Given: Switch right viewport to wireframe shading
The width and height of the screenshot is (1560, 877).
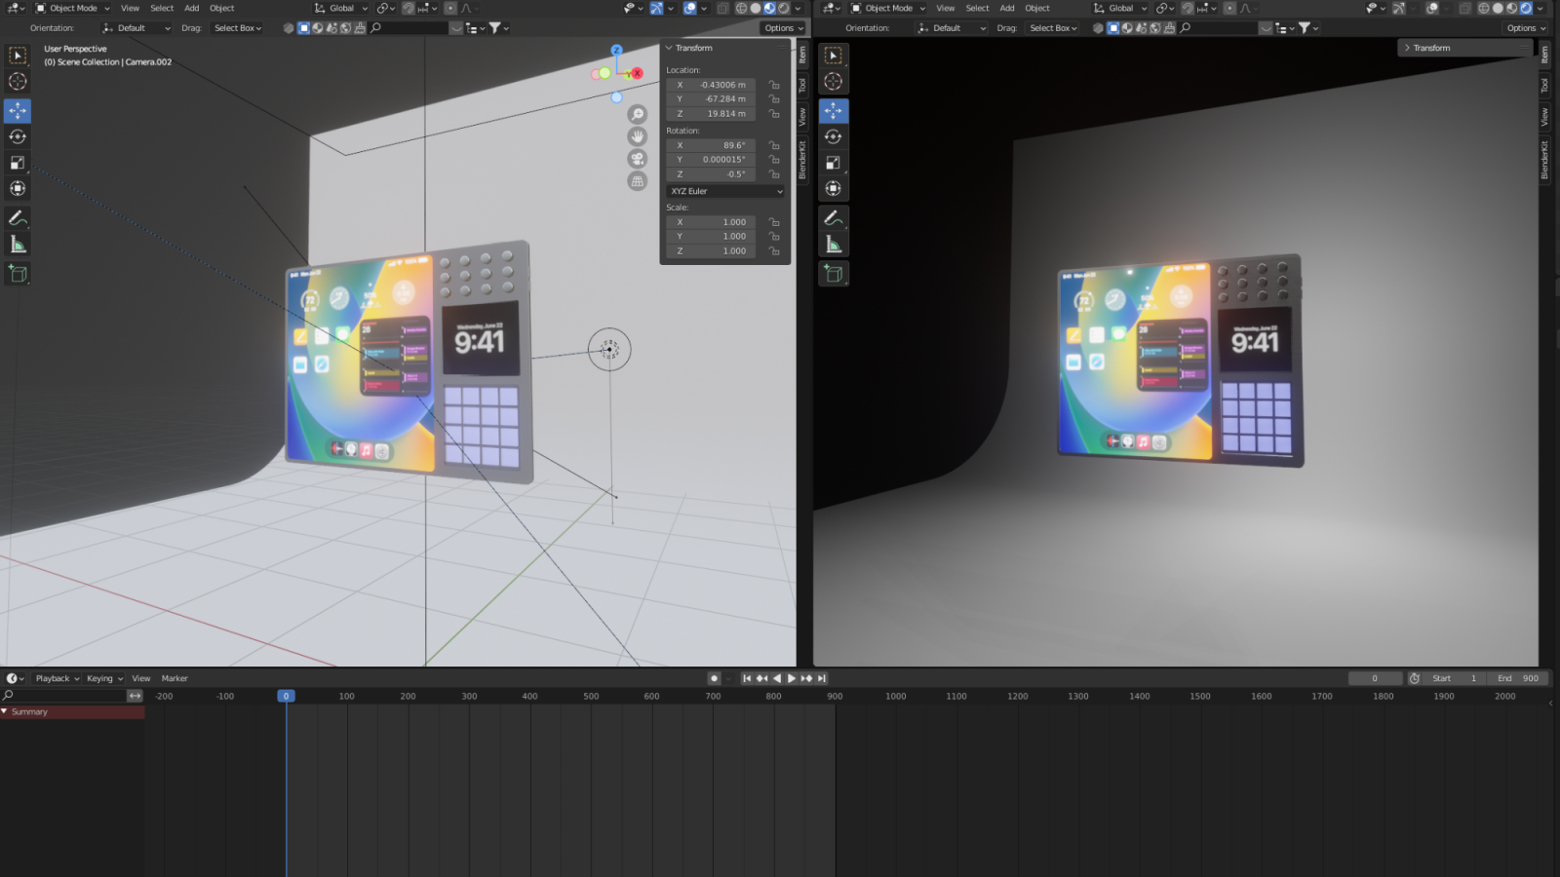Looking at the screenshot, I should pos(1484,8).
